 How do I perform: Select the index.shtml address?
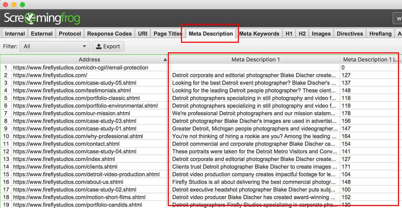(64, 159)
